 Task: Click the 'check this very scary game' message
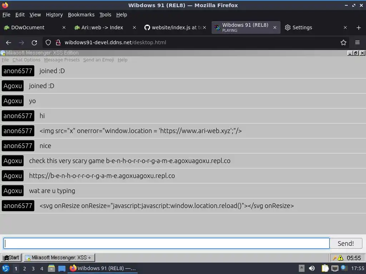coord(130,161)
